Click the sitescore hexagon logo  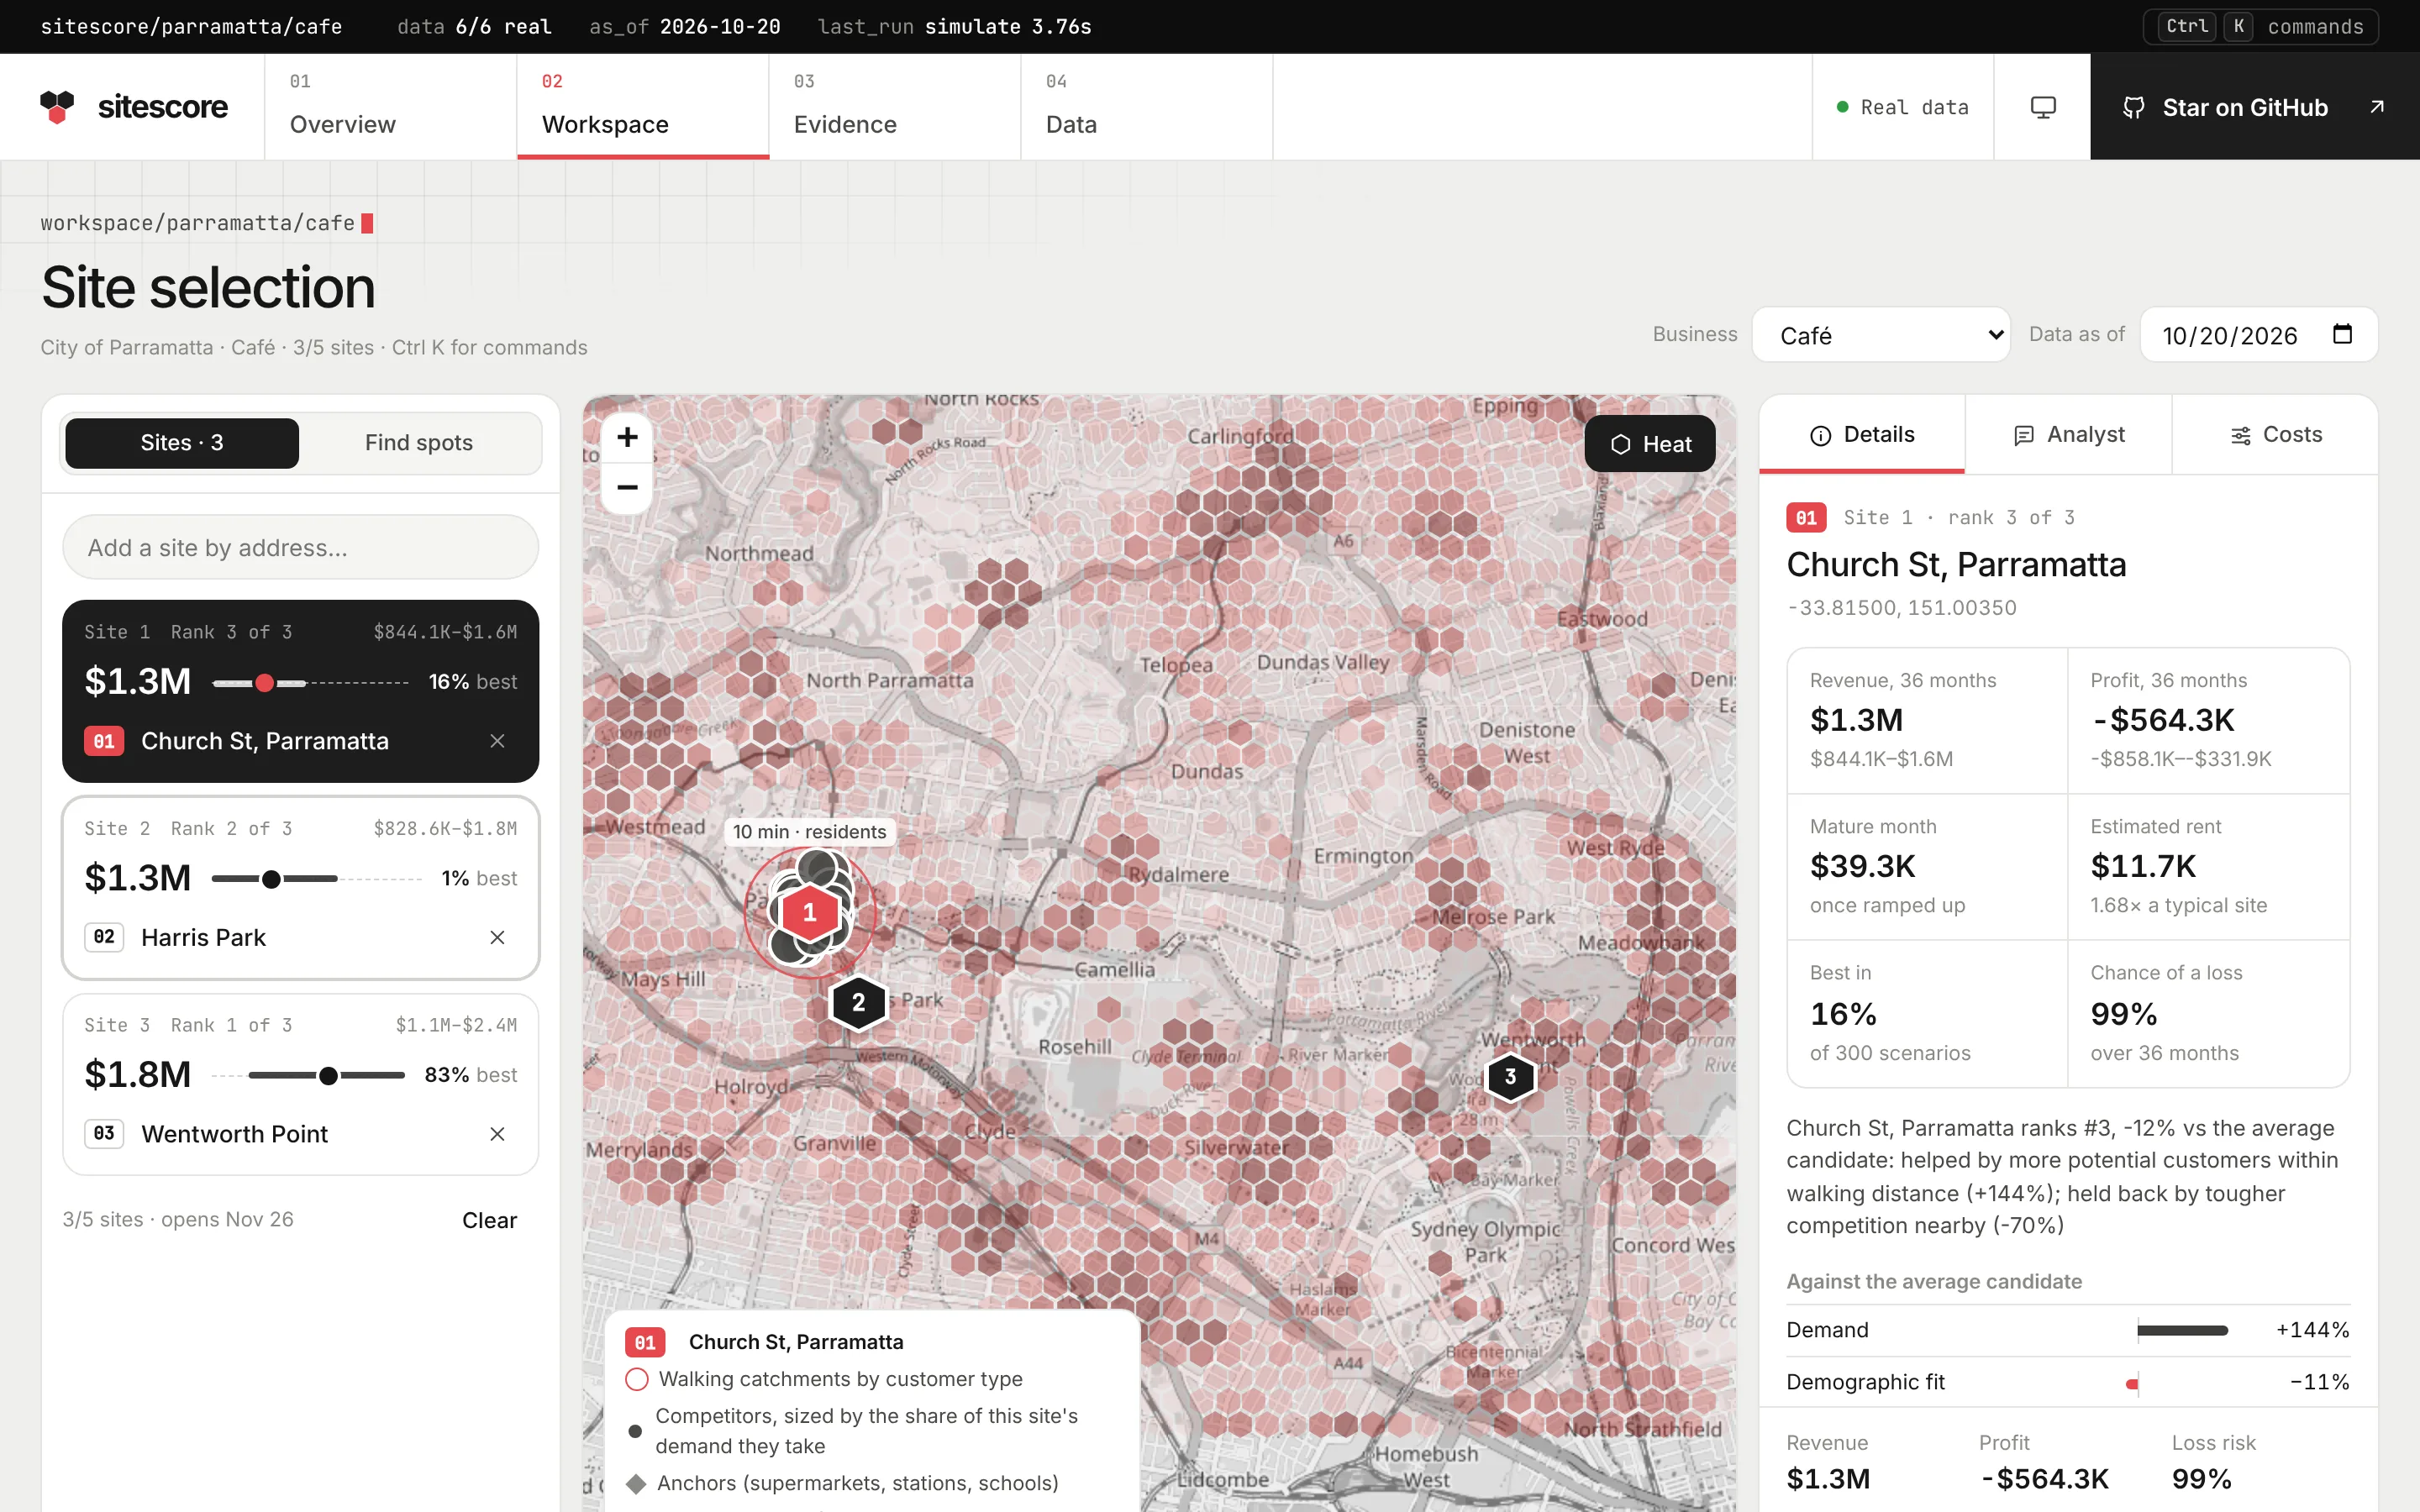(57, 107)
